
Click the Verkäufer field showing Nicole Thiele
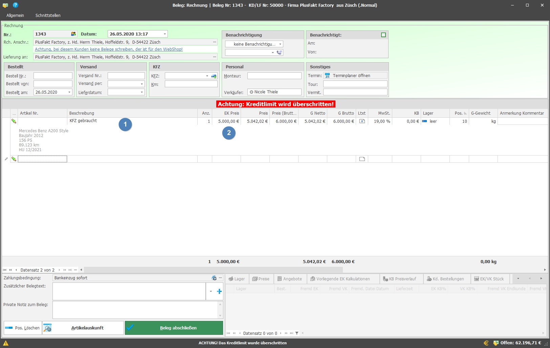(274, 92)
